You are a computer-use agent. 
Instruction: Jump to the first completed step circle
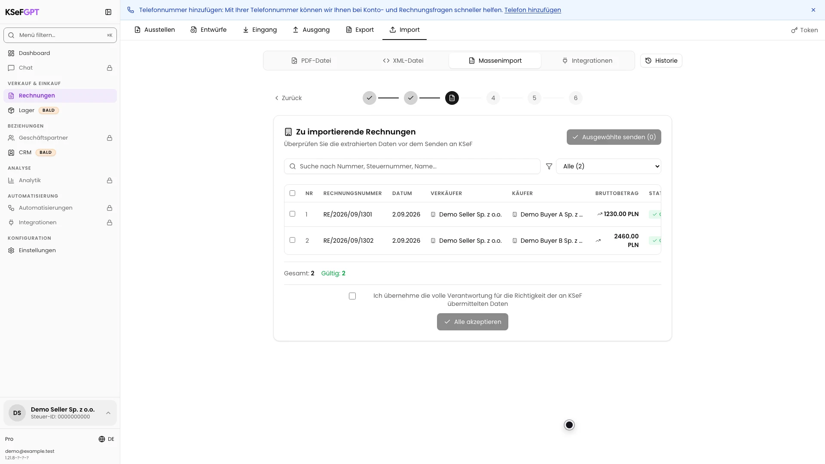pos(370,98)
